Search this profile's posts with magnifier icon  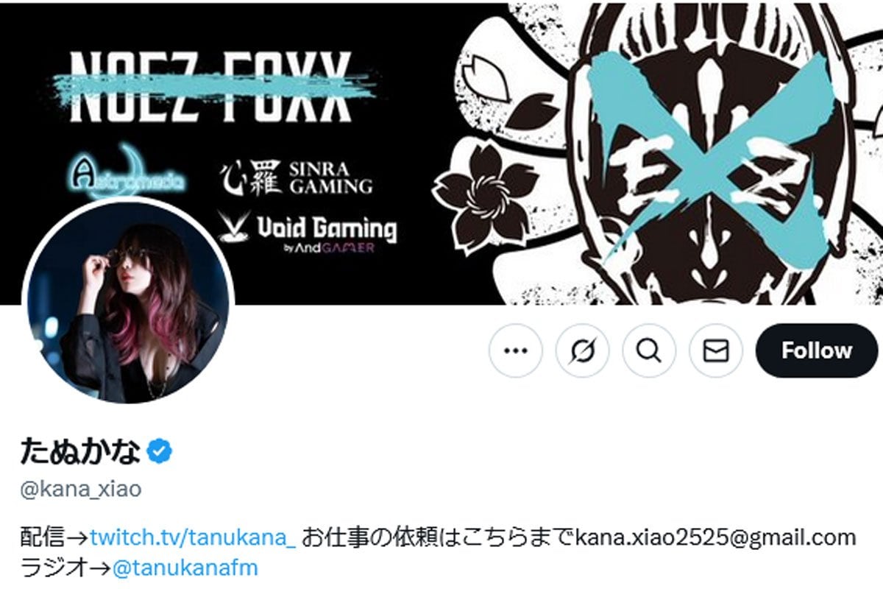[649, 350]
